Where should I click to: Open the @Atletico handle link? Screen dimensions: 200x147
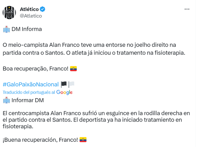31,16
